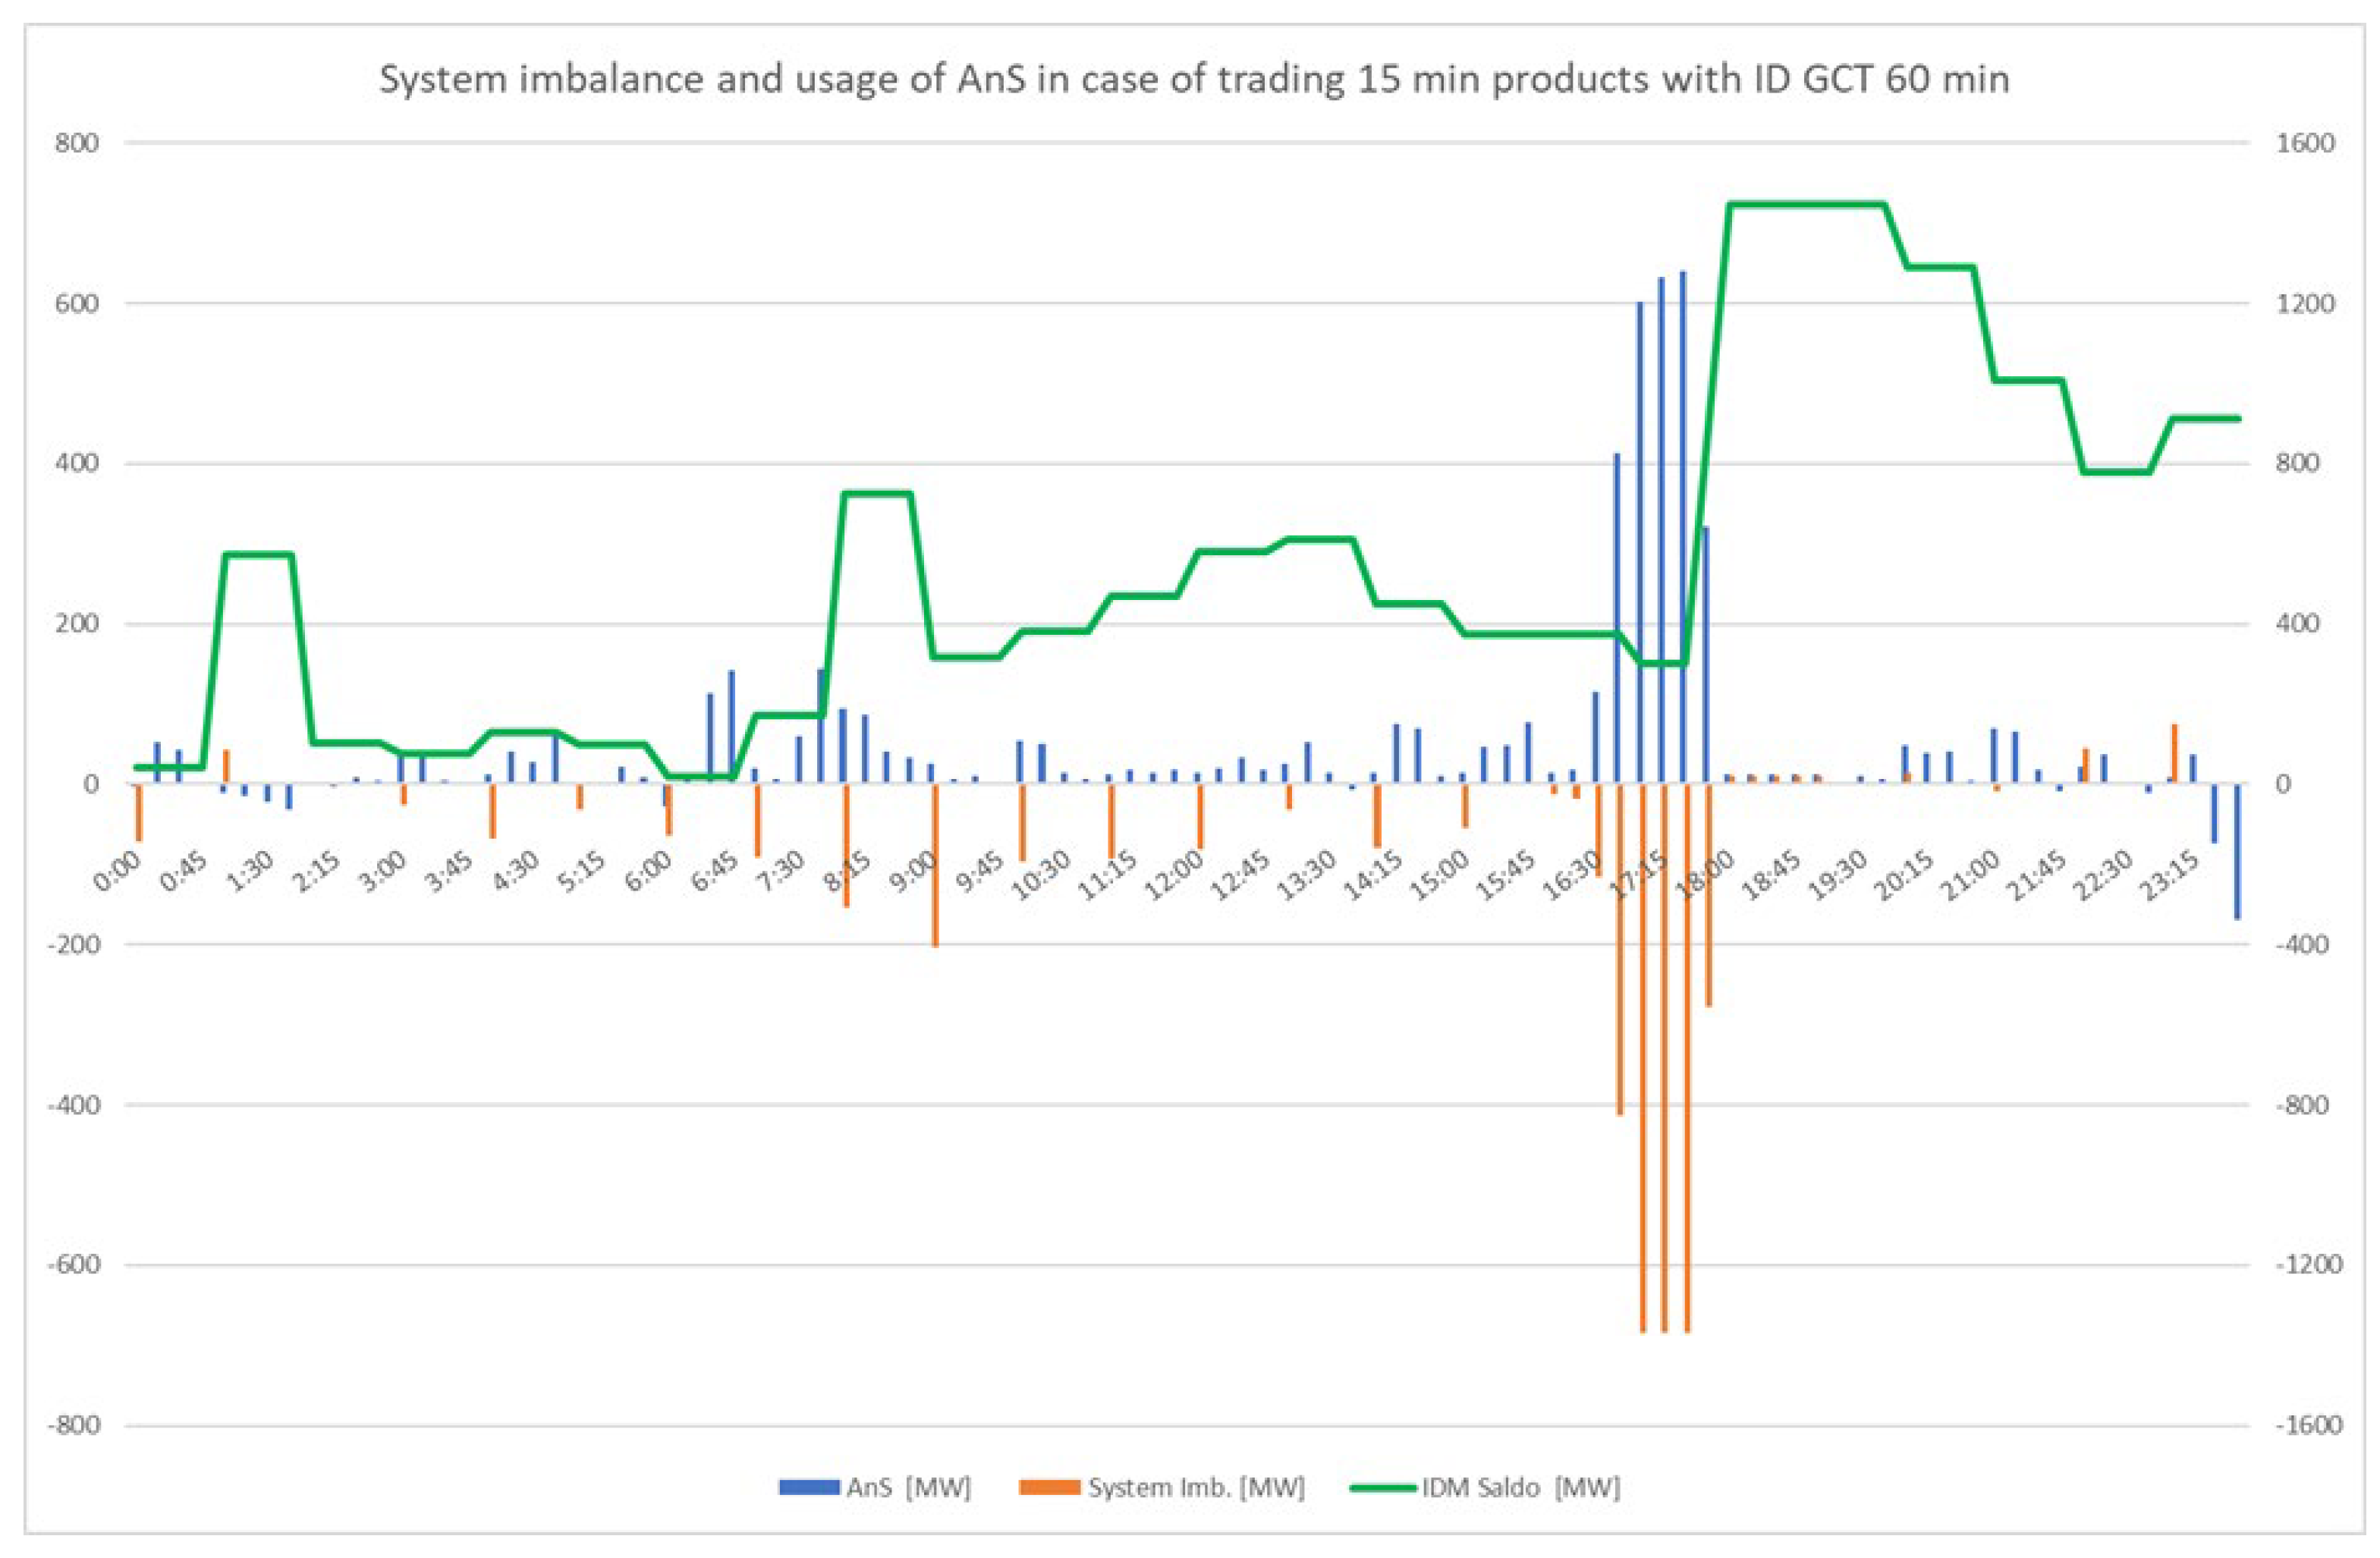The width and height of the screenshot is (2380, 1558).
Task: Click the 0 label on right axis
Action: pyautogui.click(x=2284, y=784)
